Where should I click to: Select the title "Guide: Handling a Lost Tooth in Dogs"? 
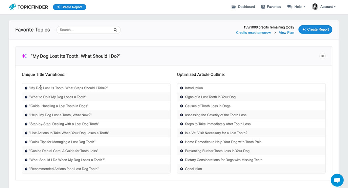(x=59, y=106)
